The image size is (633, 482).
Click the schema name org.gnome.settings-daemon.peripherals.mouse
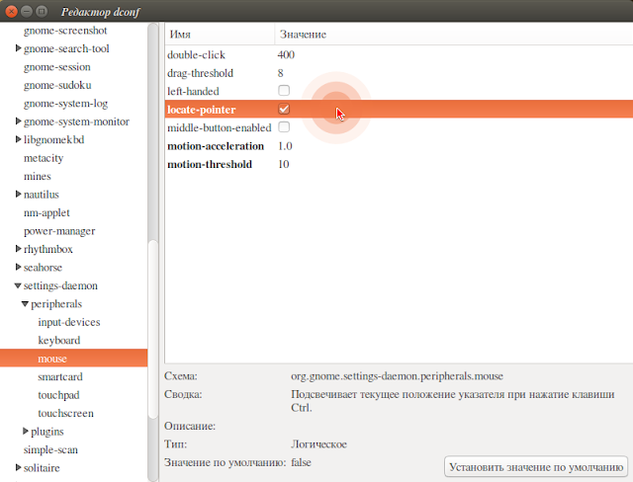pyautogui.click(x=397, y=376)
